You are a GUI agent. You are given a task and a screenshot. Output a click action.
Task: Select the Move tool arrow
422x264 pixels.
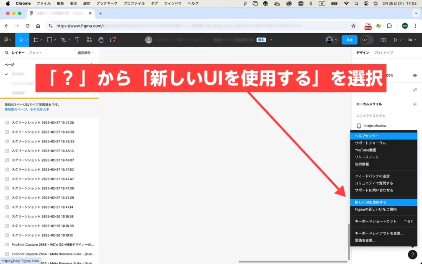[21, 40]
